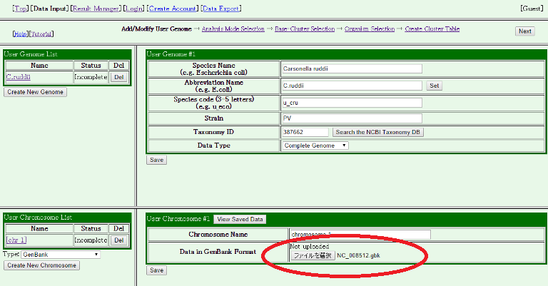The height and width of the screenshot is (286, 548).
Task: Delete C.ruddii genome with Del button
Action: click(x=119, y=77)
